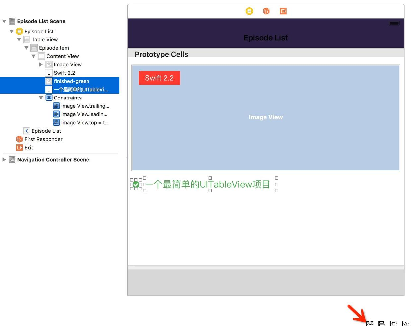Collapse the EpisodeItem disclosure triangle

[26, 48]
